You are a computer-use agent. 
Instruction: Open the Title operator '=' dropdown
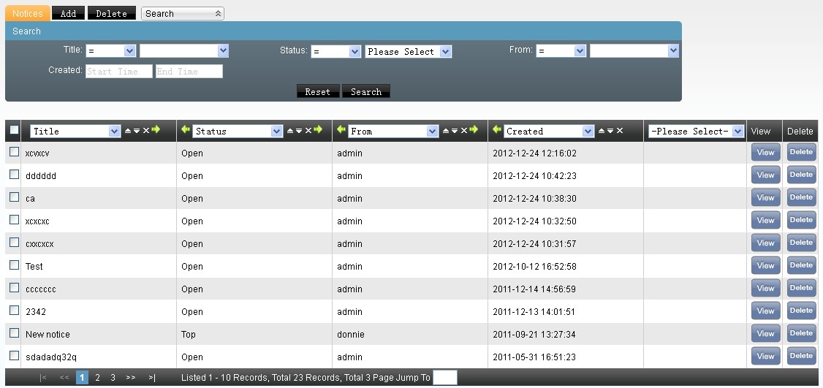110,51
